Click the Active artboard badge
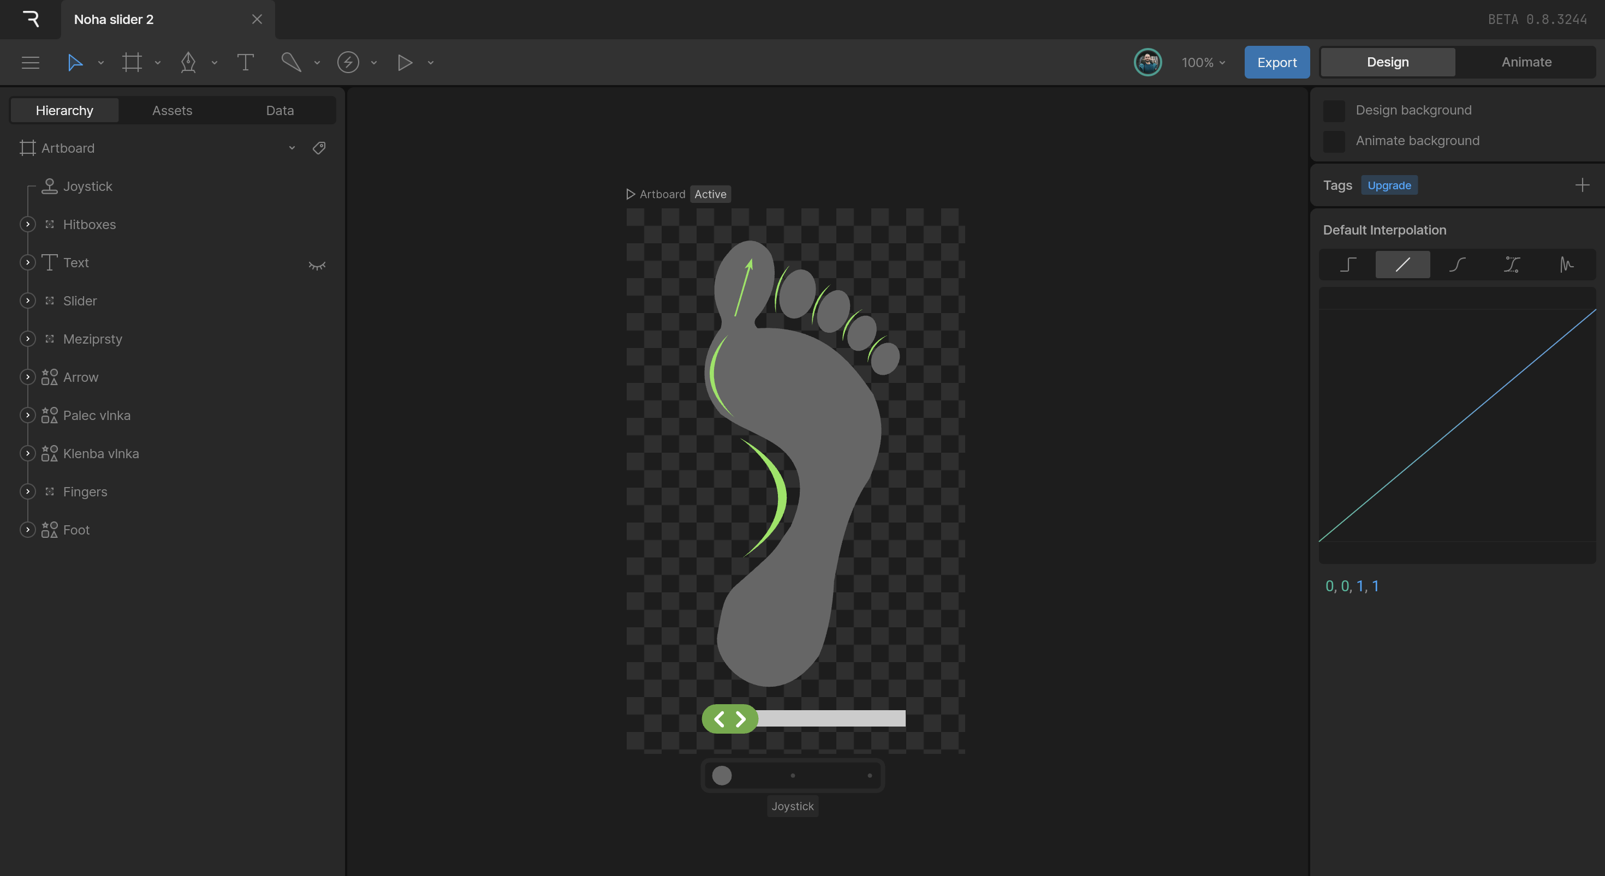The width and height of the screenshot is (1605, 876). 710,194
